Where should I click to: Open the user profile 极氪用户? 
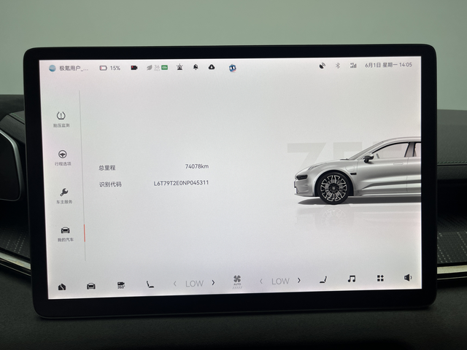click(x=69, y=68)
